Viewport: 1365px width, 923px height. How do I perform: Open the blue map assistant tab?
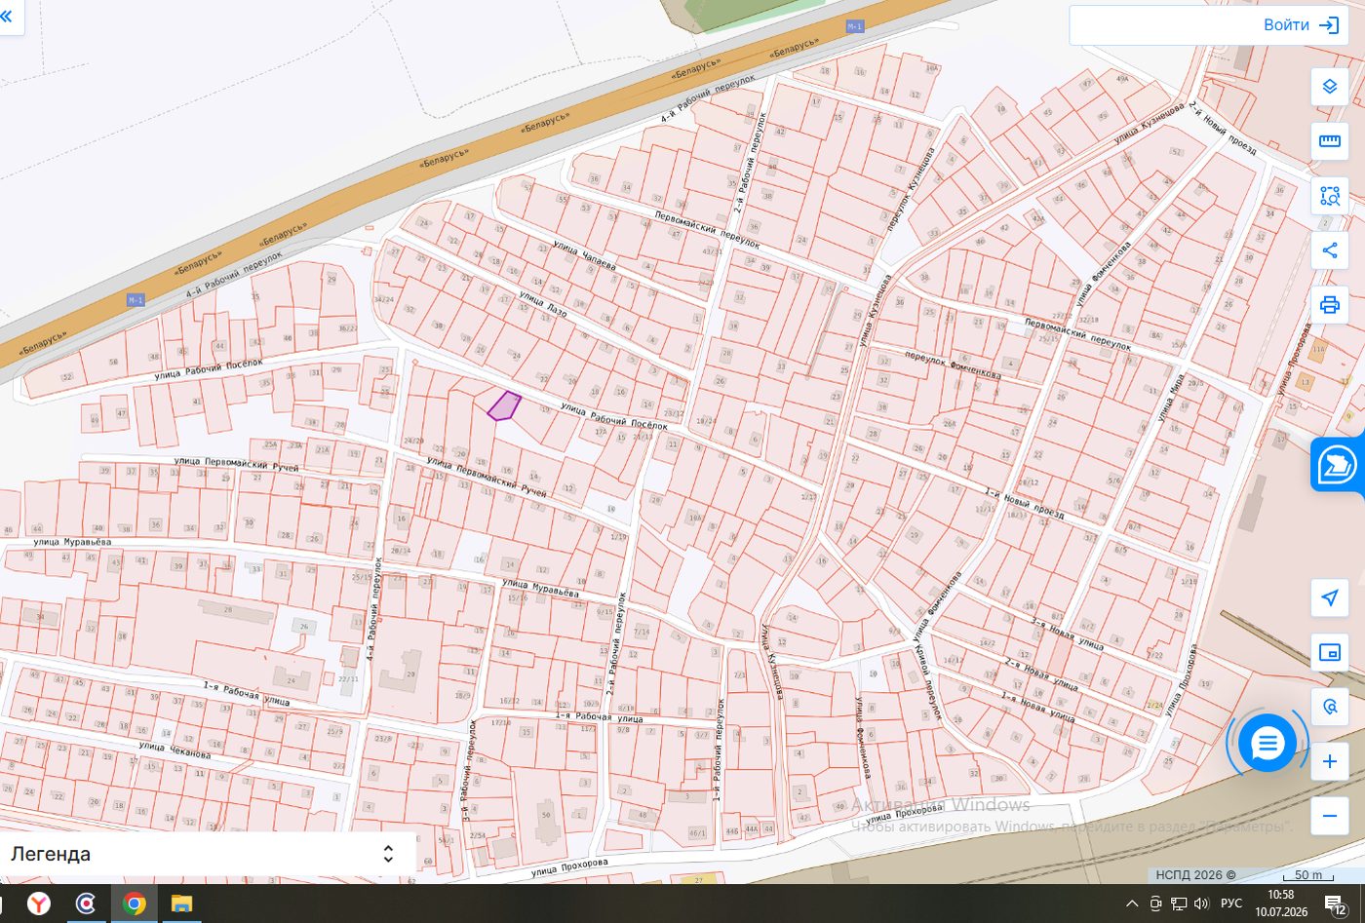(1339, 465)
